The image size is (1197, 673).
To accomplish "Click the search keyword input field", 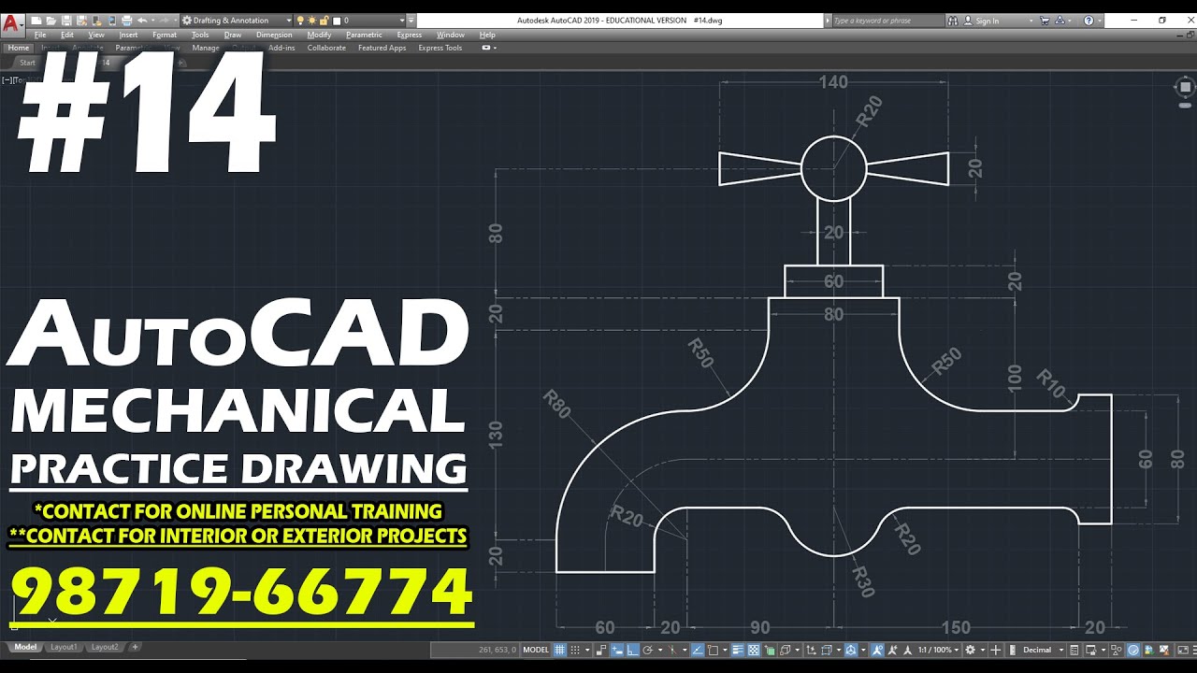I will [x=888, y=21].
